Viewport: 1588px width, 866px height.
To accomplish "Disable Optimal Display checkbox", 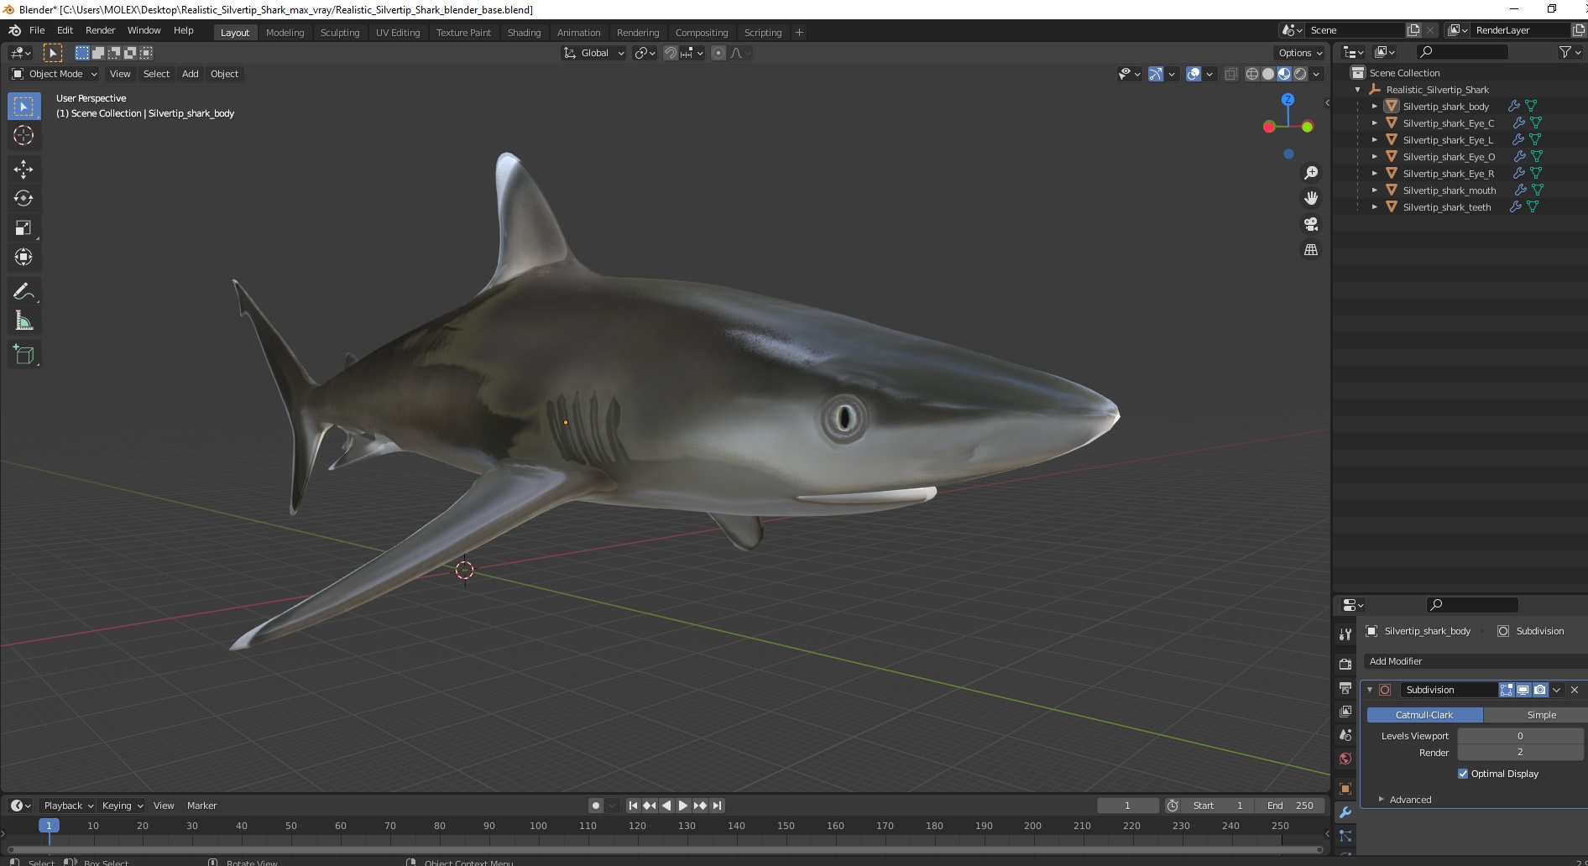I will click(x=1463, y=774).
